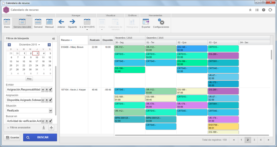Click clear brush icon beside Asignación

[x=51, y=100]
